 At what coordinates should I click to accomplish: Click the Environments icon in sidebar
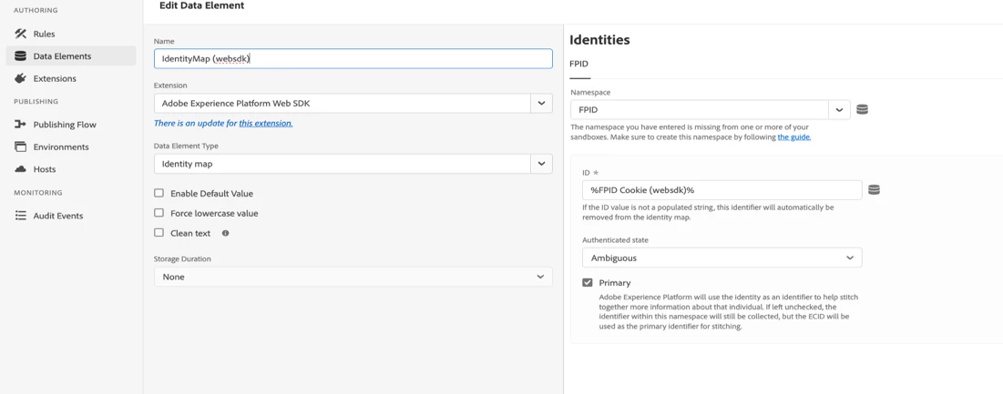click(21, 146)
